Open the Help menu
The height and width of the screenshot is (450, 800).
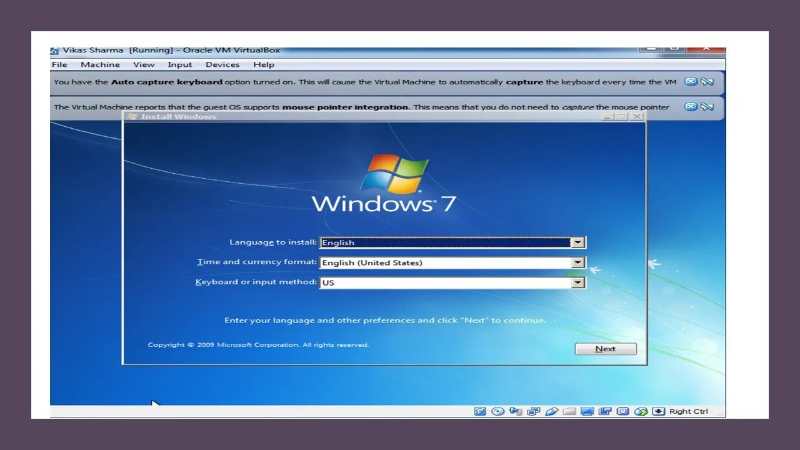264,64
